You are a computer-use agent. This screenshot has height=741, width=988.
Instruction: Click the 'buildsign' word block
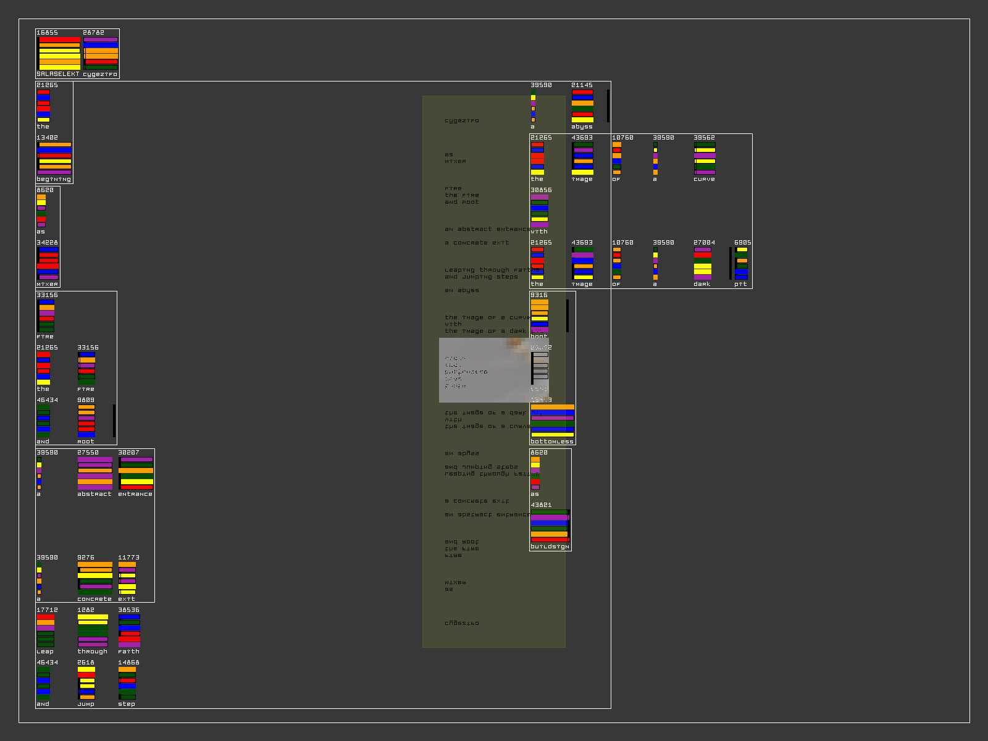550,526
